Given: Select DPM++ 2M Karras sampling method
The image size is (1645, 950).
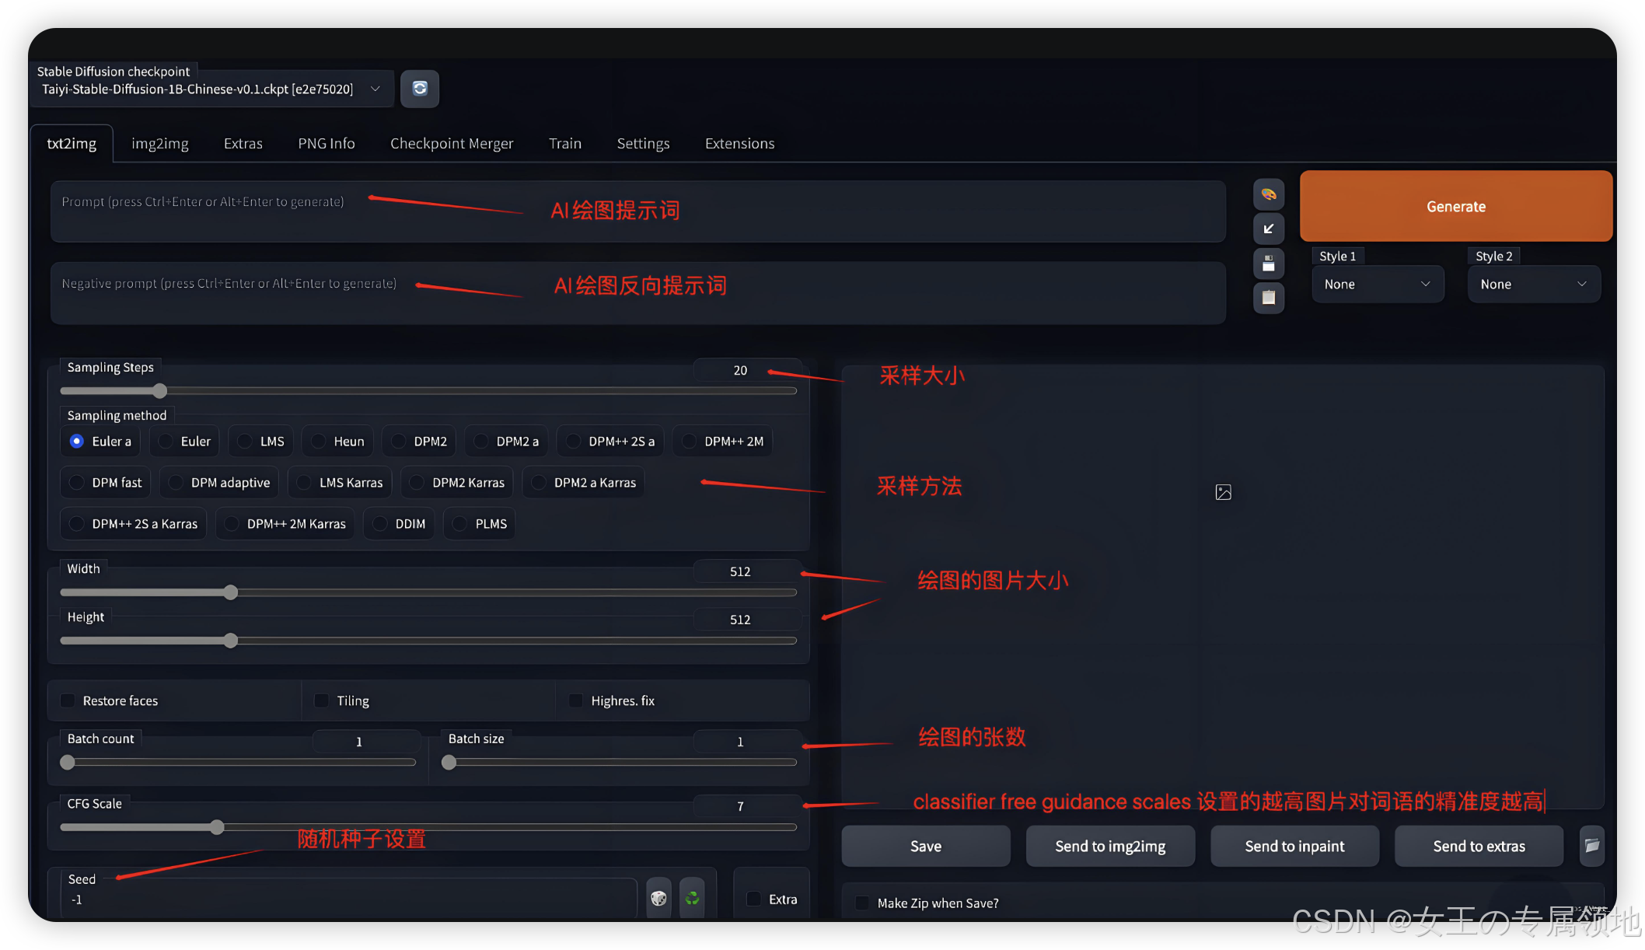Looking at the screenshot, I should click(285, 524).
